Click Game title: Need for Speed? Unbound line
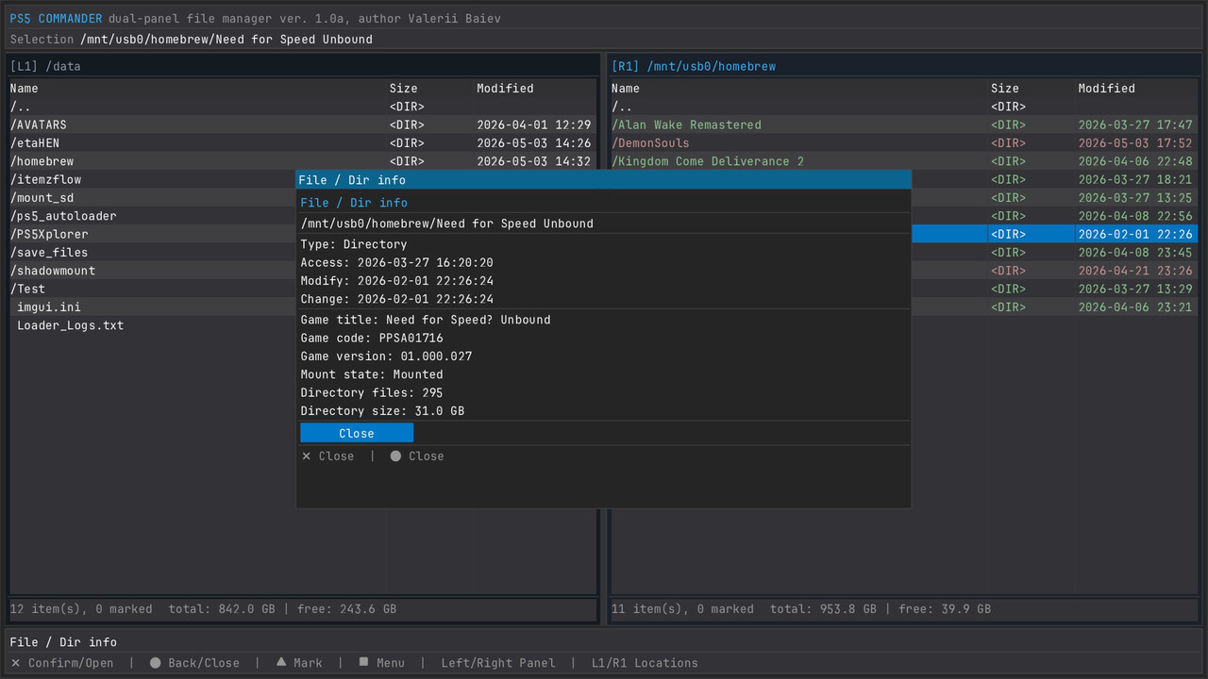The image size is (1208, 679). (426, 320)
